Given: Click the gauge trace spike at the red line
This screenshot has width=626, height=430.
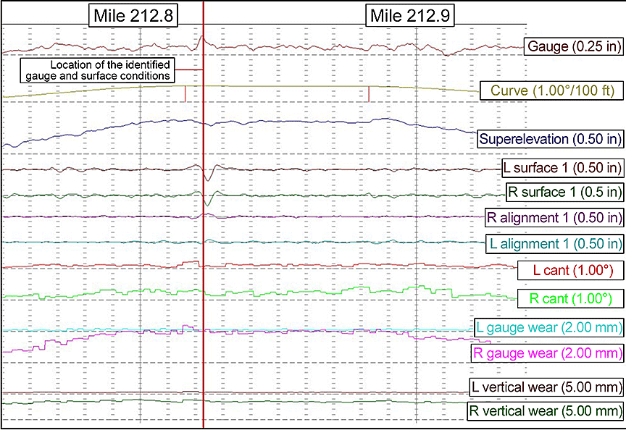Looking at the screenshot, I should pos(203,38).
